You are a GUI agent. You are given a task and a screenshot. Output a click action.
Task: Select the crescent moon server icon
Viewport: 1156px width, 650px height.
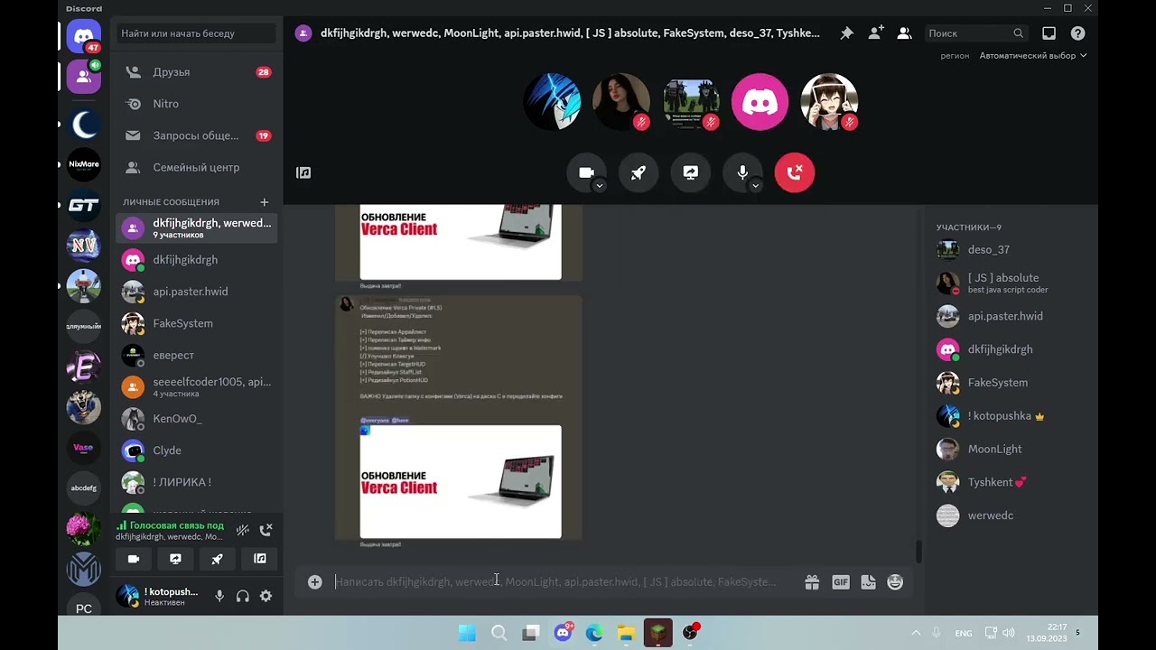point(84,125)
